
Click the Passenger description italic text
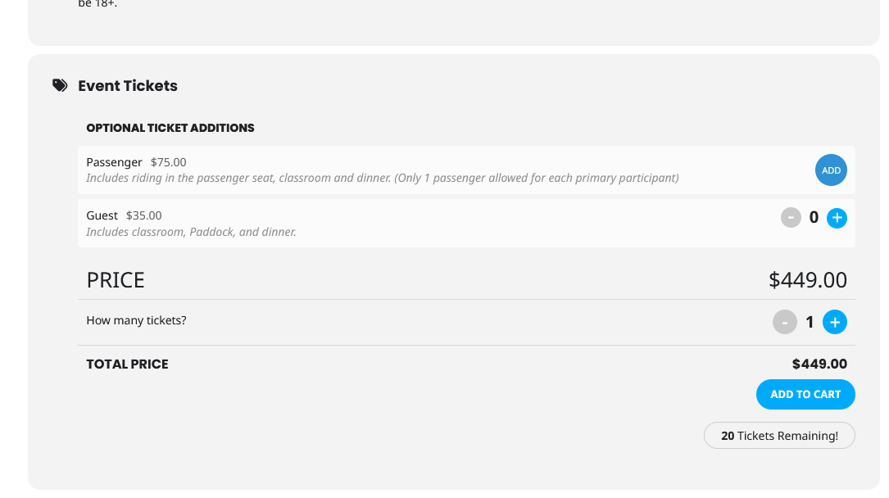[x=382, y=178]
